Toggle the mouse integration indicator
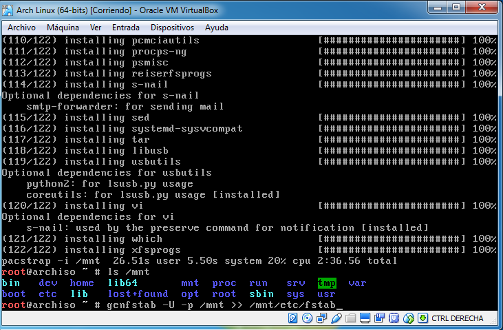This screenshot has height=330, width=503. pyautogui.click(x=407, y=318)
